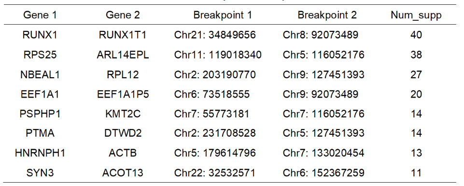
Task: Select the RPS25 cell
Action: [x=40, y=55]
